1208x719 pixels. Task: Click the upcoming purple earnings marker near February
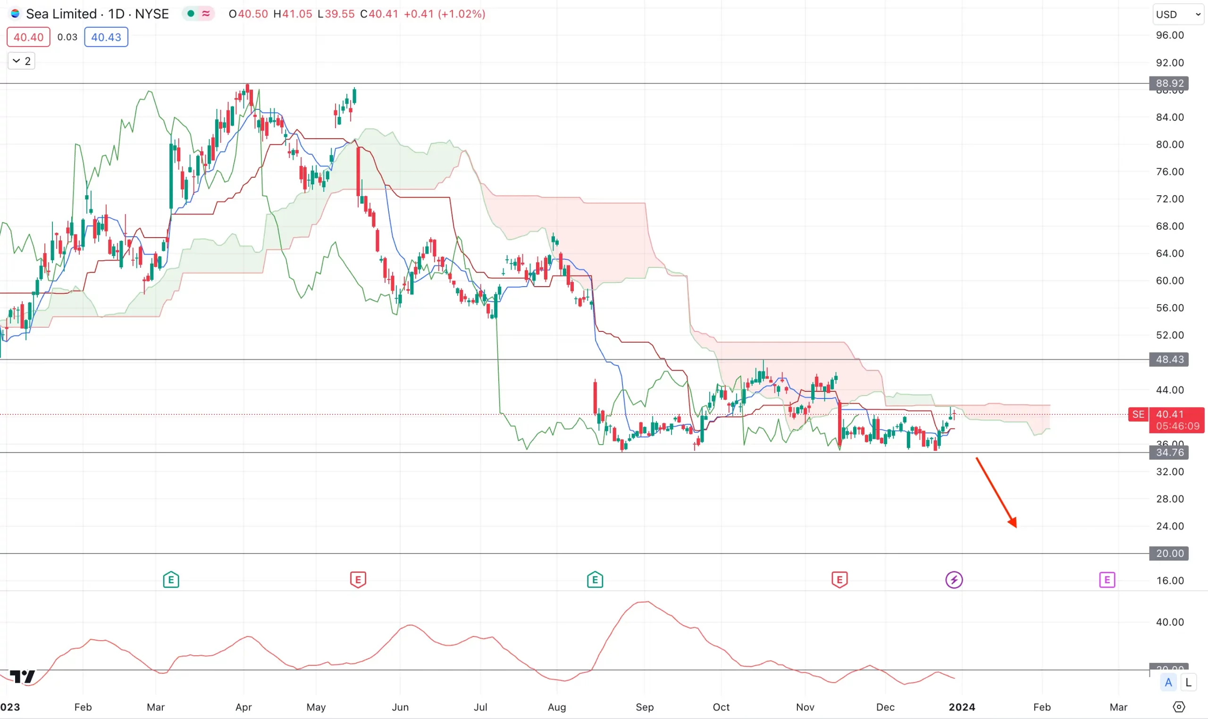pos(1107,579)
